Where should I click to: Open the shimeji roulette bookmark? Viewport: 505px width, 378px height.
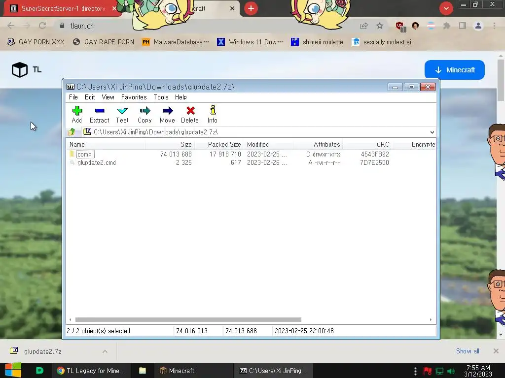pyautogui.click(x=317, y=42)
